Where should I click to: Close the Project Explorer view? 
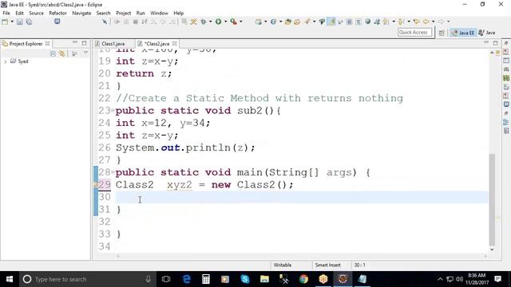(48, 43)
